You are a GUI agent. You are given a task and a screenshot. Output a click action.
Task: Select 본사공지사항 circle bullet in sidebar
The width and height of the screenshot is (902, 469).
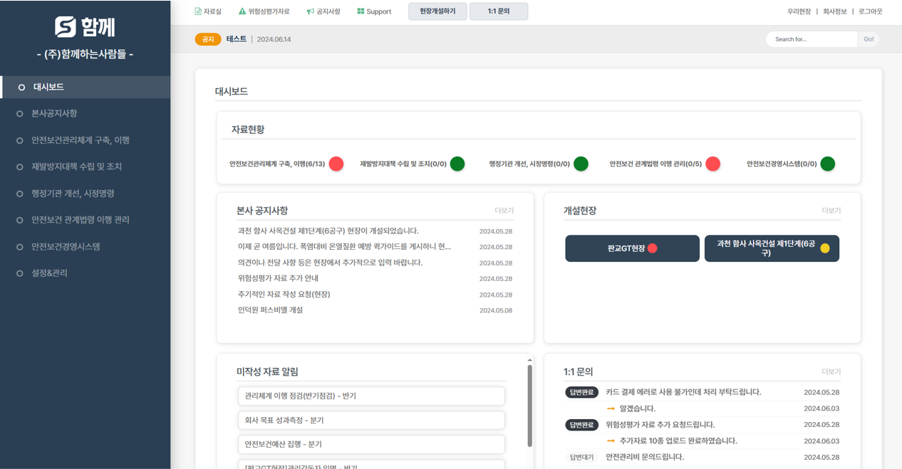(x=20, y=114)
